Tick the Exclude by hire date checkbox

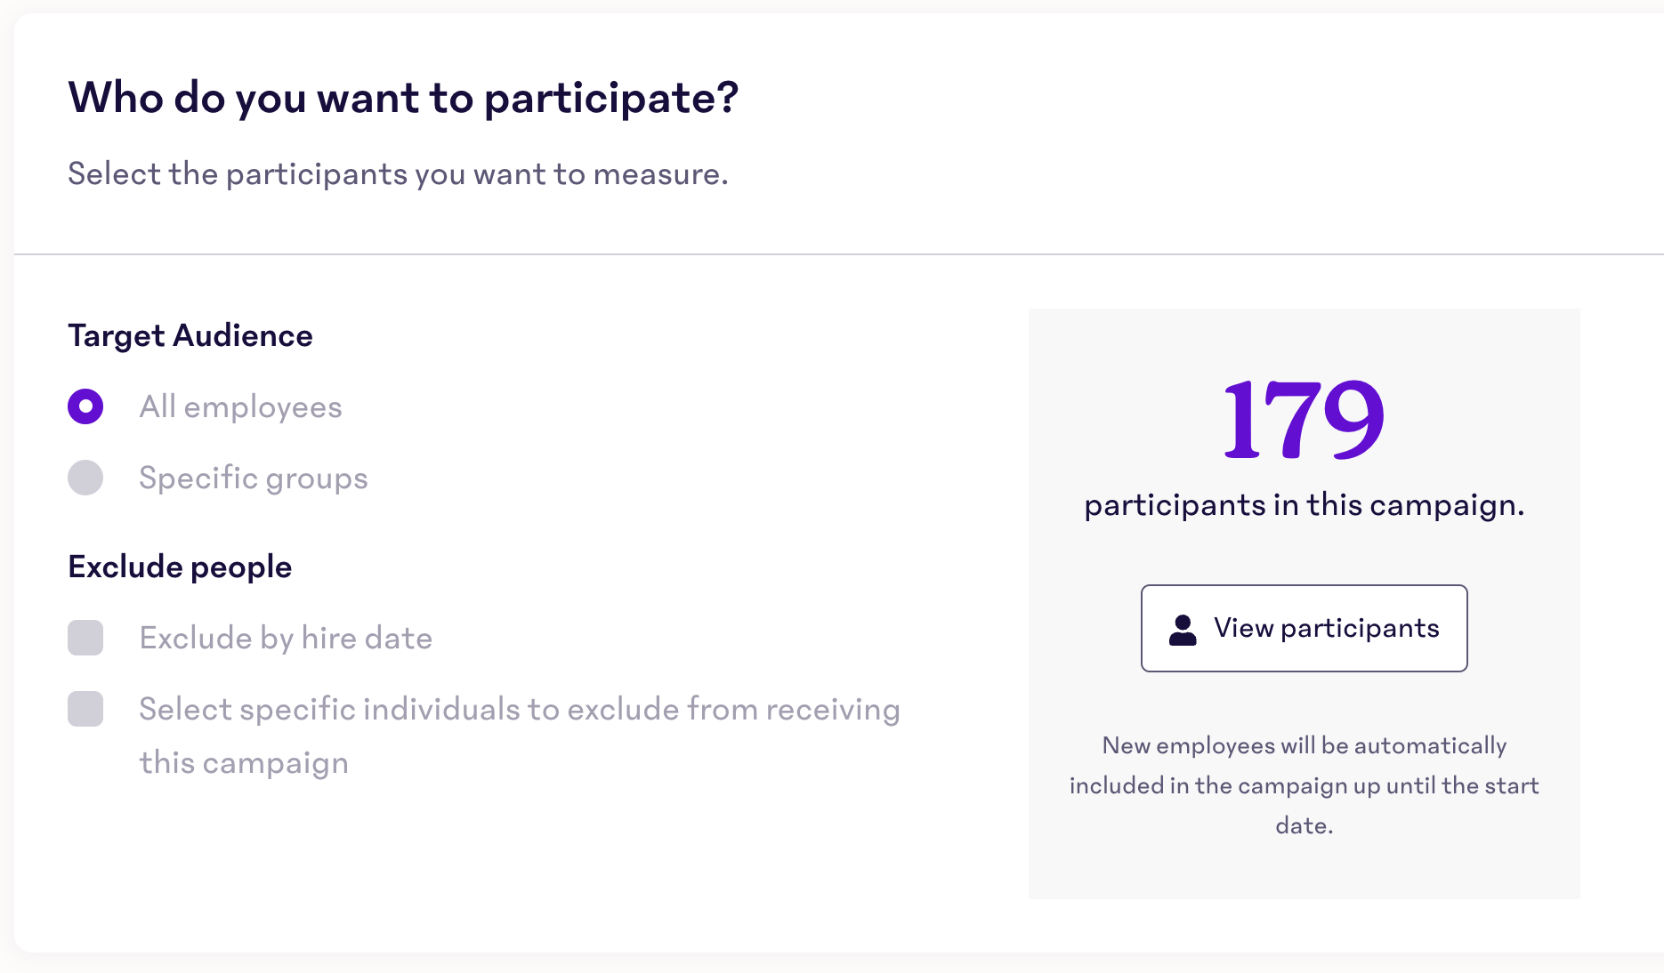coord(85,638)
